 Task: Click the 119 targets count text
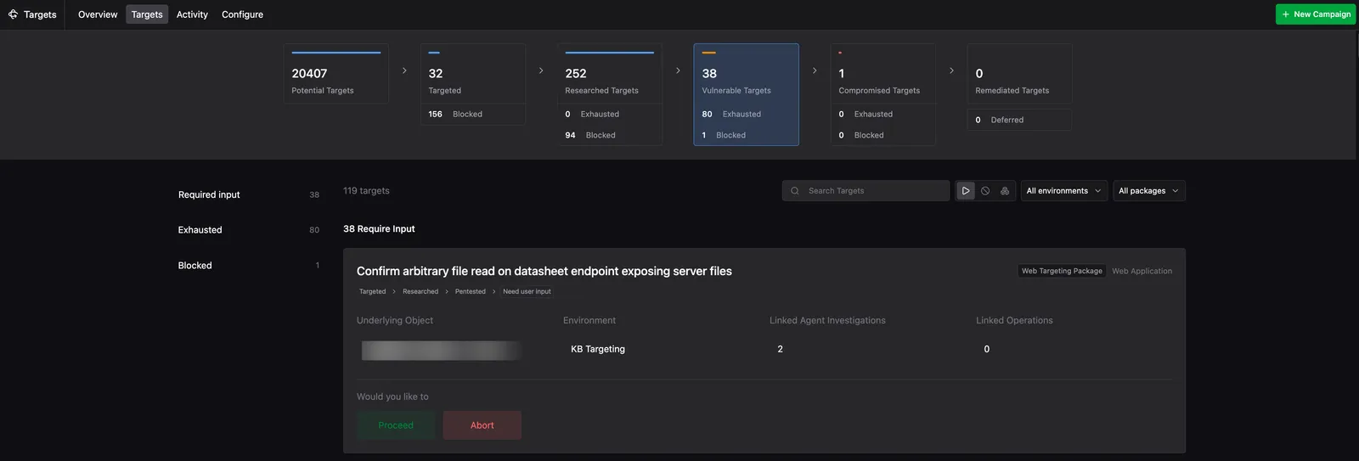pos(366,191)
